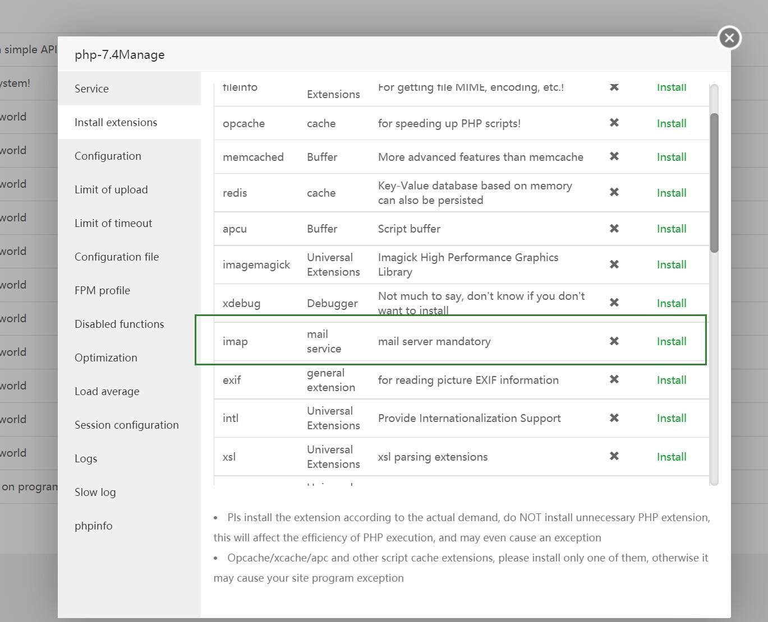Install the xsl extension
This screenshot has width=768, height=622.
pos(672,457)
